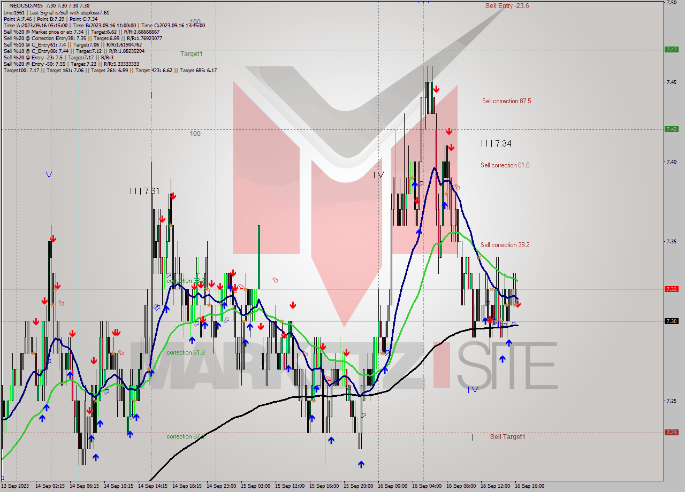Click the '16 Sep 12:00' time axis label

pyautogui.click(x=496, y=486)
